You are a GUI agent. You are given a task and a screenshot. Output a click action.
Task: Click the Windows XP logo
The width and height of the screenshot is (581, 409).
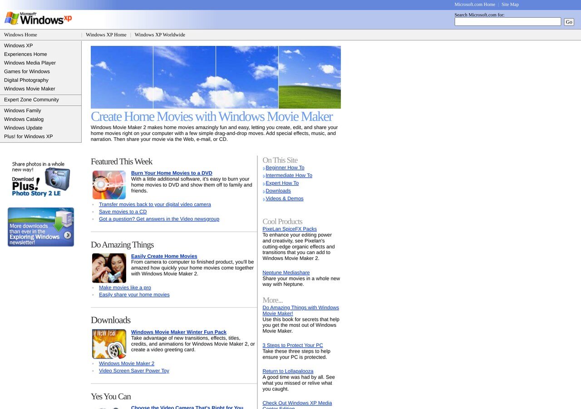coord(38,18)
